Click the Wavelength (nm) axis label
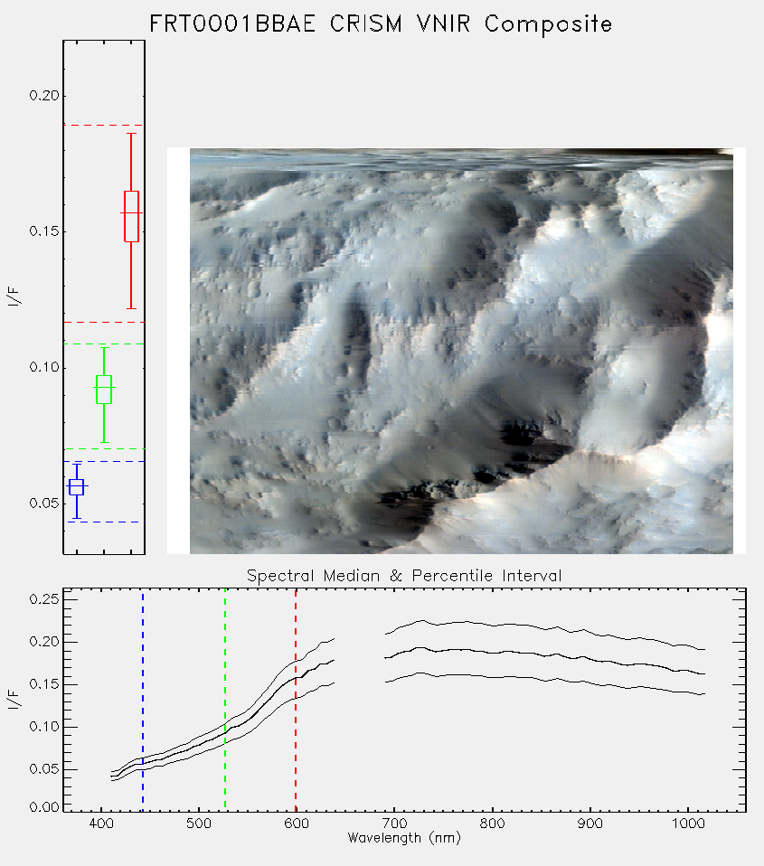Screen dimensions: 764x866 404,838
